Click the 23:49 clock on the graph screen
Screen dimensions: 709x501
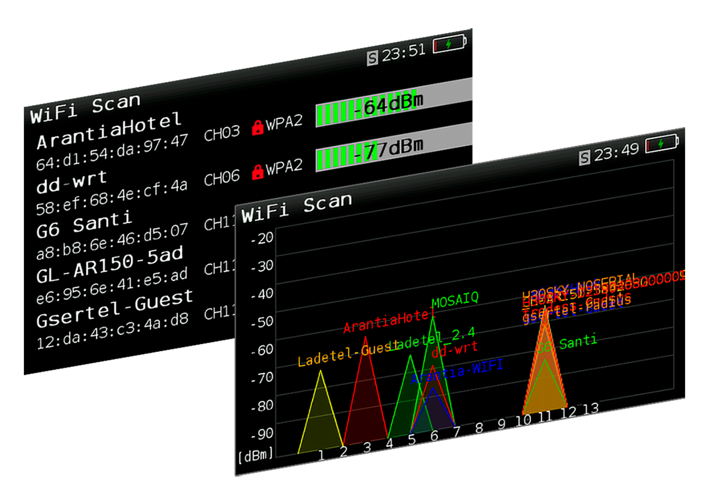pyautogui.click(x=616, y=152)
